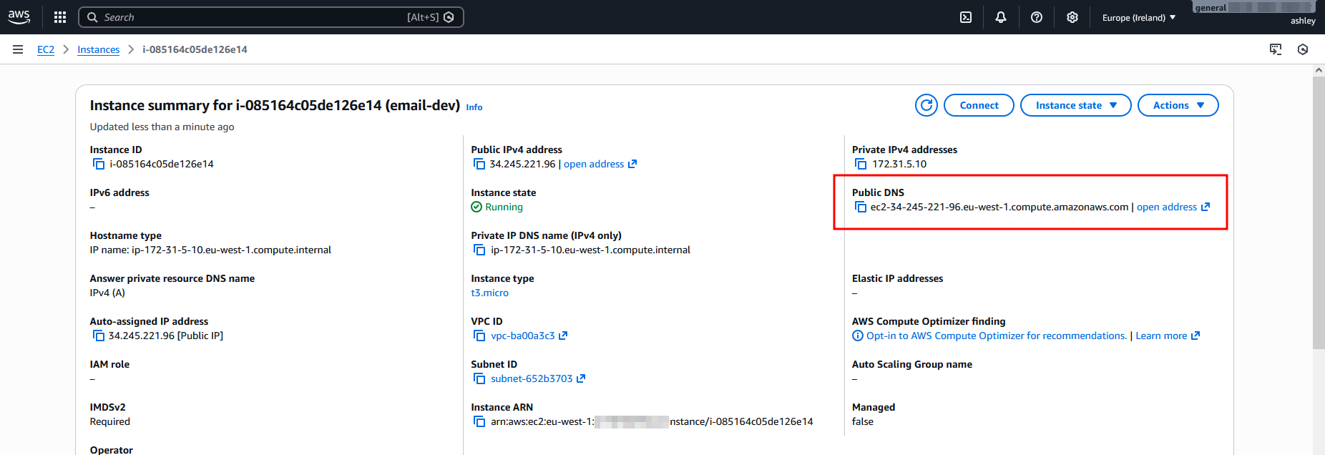Click external link icon beside subnet-652b3703
The width and height of the screenshot is (1325, 455).
click(x=581, y=378)
